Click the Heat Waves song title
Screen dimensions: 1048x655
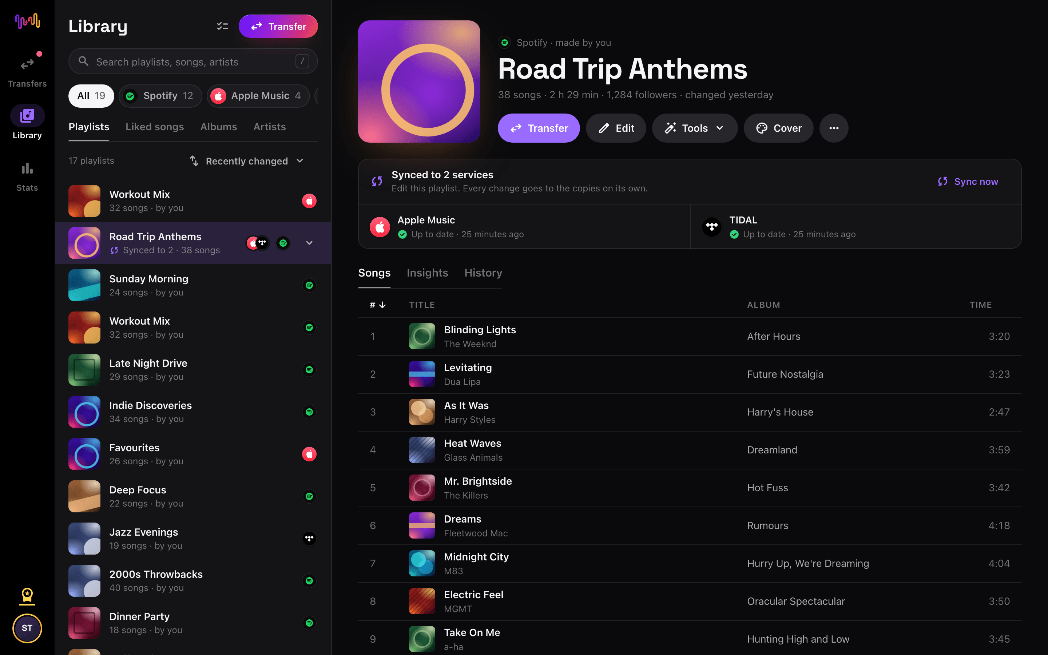(472, 443)
